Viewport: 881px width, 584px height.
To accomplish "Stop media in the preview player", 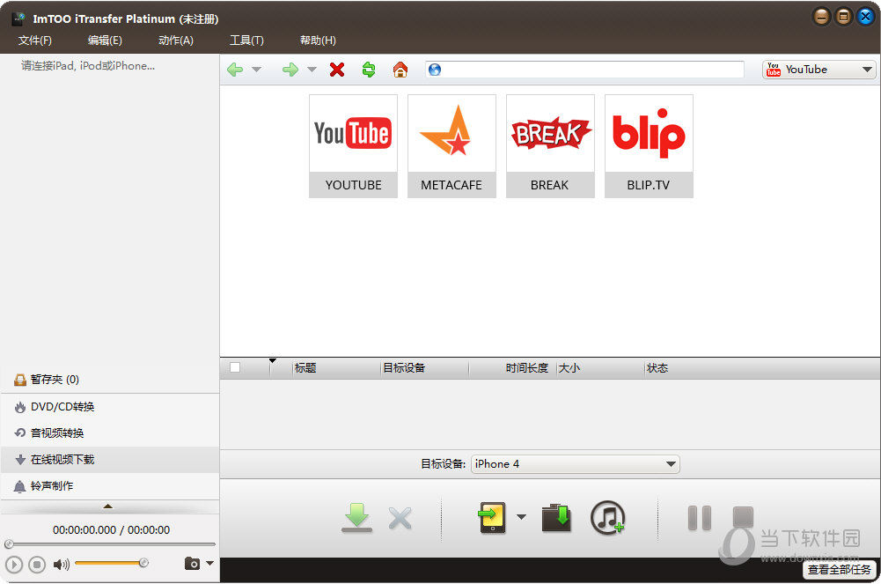I will click(x=37, y=565).
